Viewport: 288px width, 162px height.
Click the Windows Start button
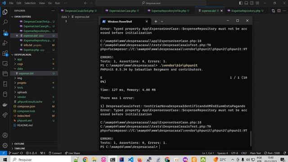[x=5, y=159]
